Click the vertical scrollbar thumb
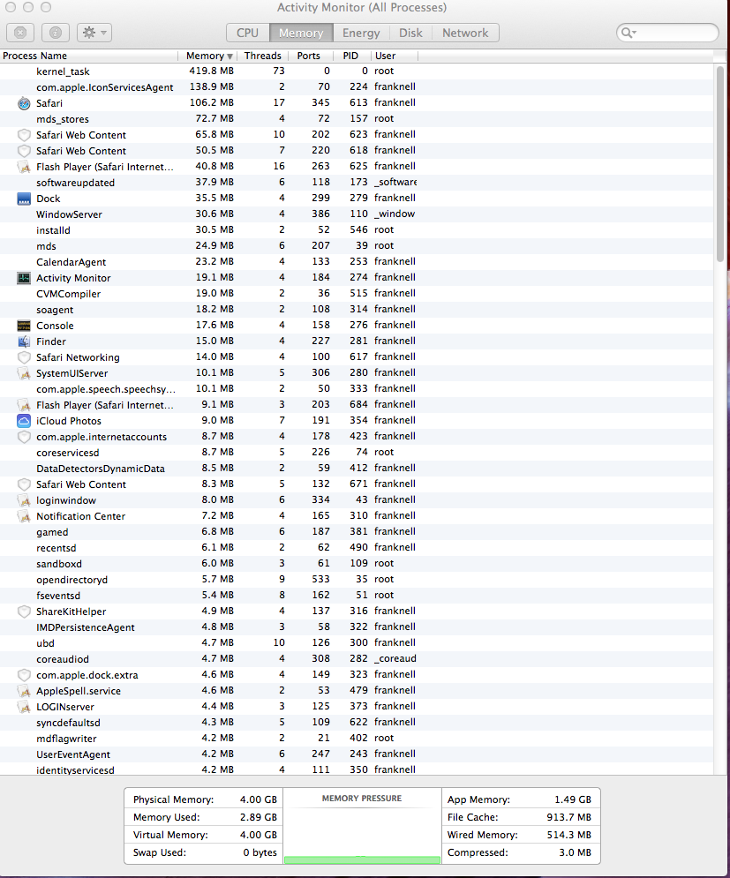730x878 pixels. (x=720, y=163)
